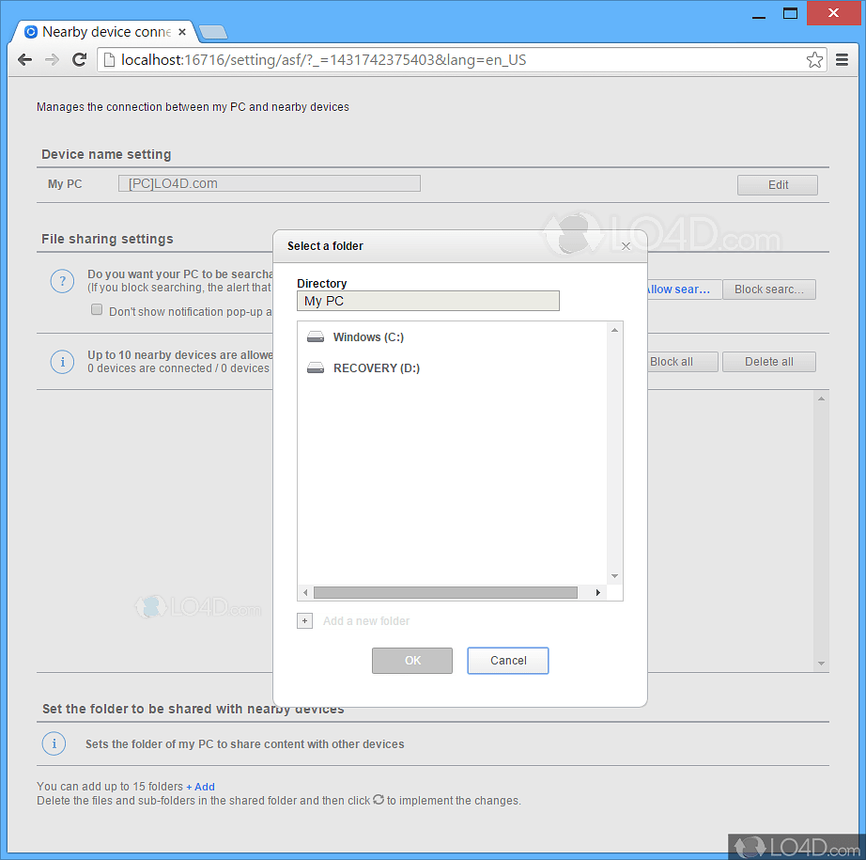Click the browser back arrow
This screenshot has height=860, width=866.
24,59
